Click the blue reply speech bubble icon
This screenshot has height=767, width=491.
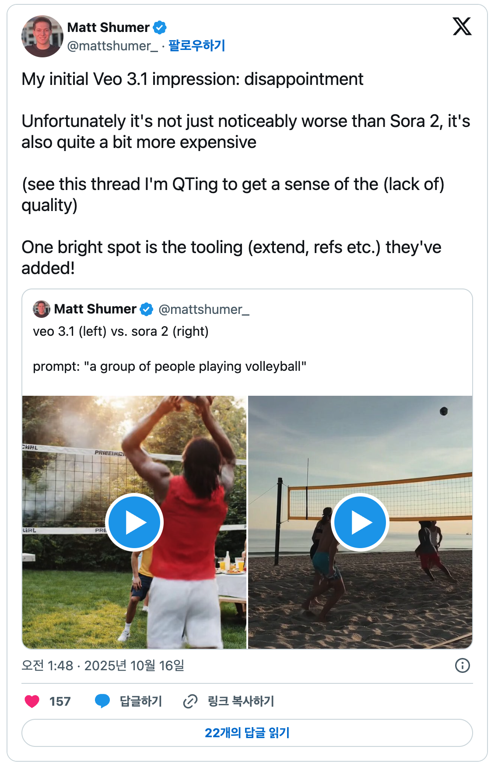tap(102, 701)
